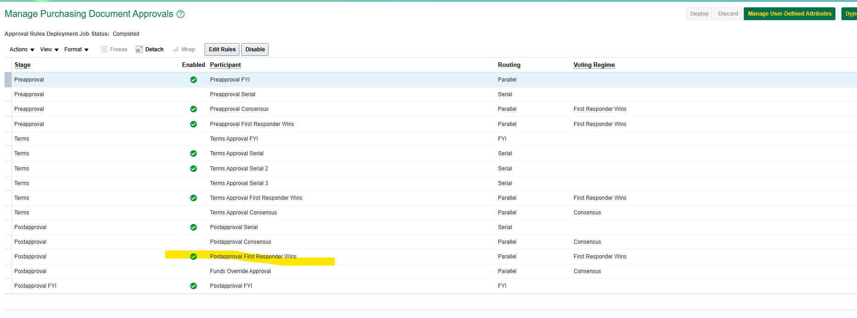Image resolution: width=857 pixels, height=318 pixels.
Task: Click the Preapproval FYI participant cell
Action: coord(230,80)
